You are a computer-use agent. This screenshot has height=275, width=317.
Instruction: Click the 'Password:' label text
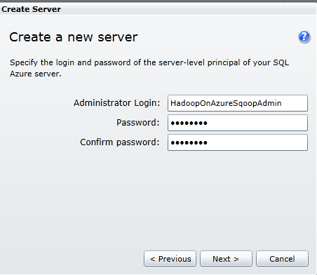pyautogui.click(x=138, y=123)
